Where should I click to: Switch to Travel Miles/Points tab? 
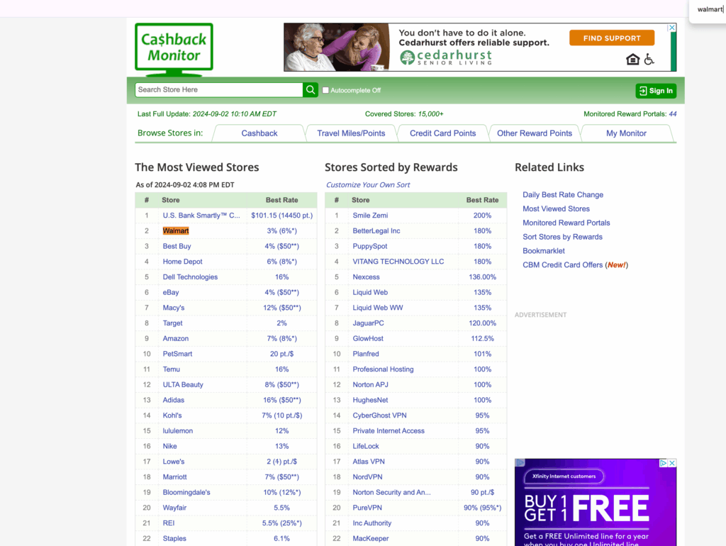tap(351, 133)
